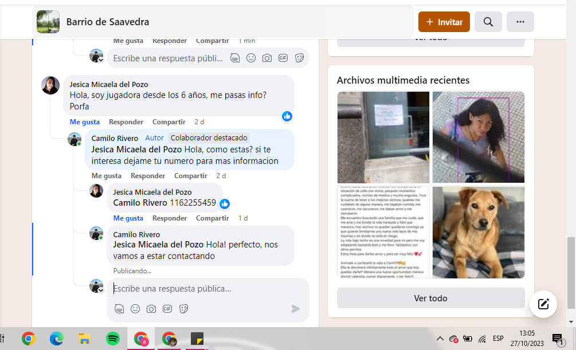Open the group search magnifier icon
Screen dimensions: 576x350
click(488, 22)
